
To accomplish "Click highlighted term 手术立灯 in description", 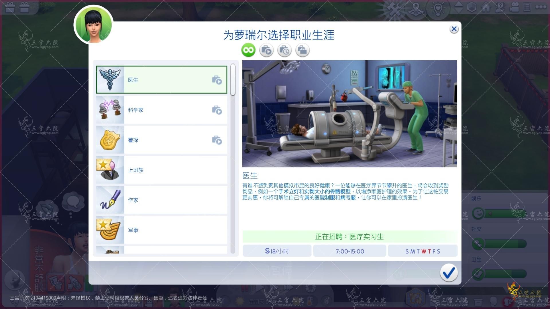I will (x=289, y=191).
